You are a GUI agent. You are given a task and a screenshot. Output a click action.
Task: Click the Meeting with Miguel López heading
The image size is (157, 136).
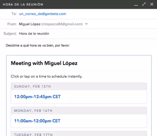44,63
